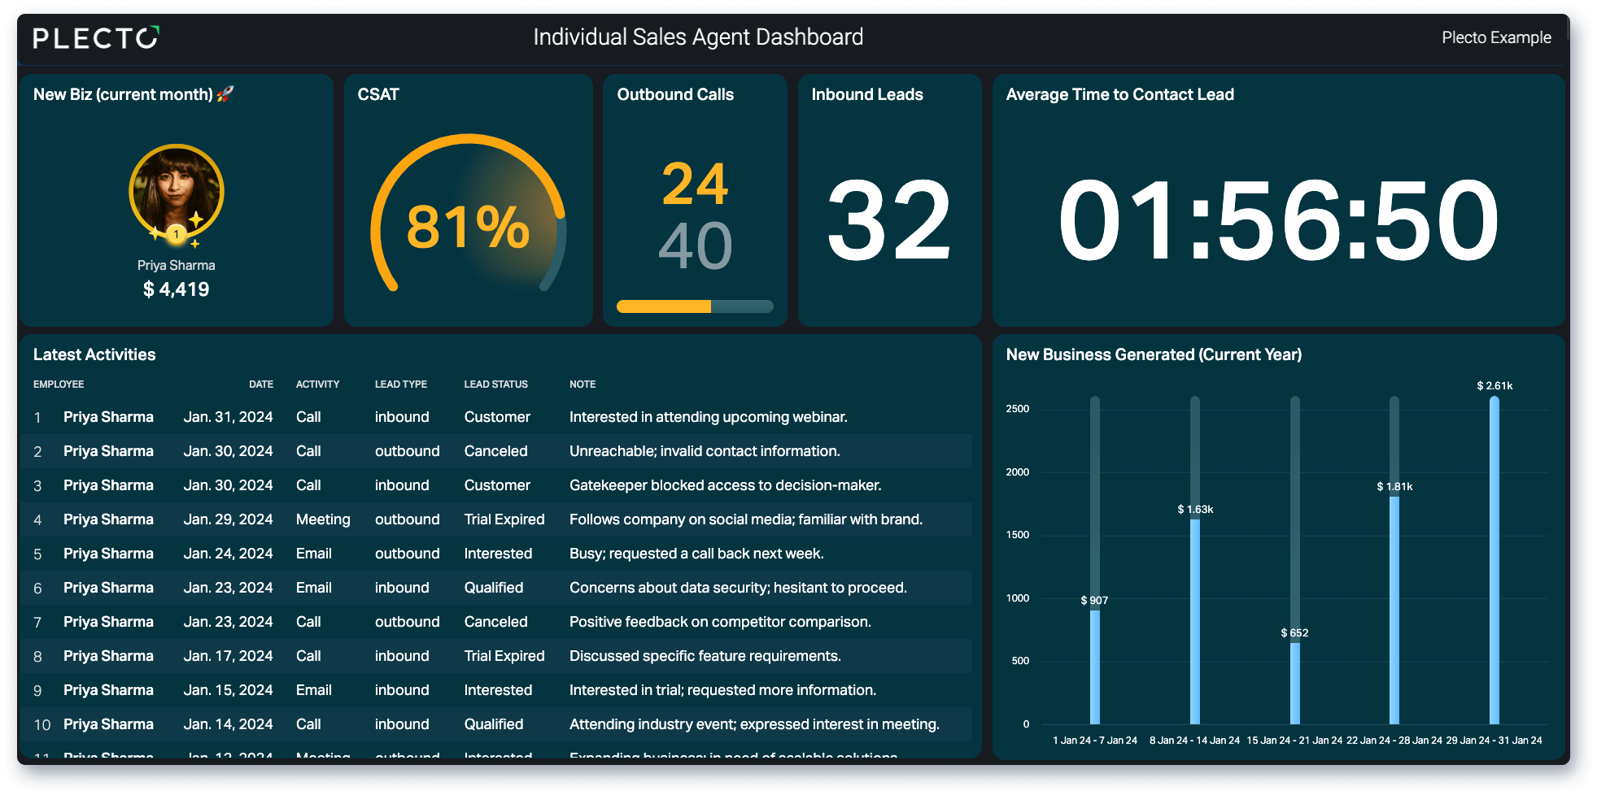1597x795 pixels.
Task: Click Priya Sharma's profile avatar
Action: 177,192
